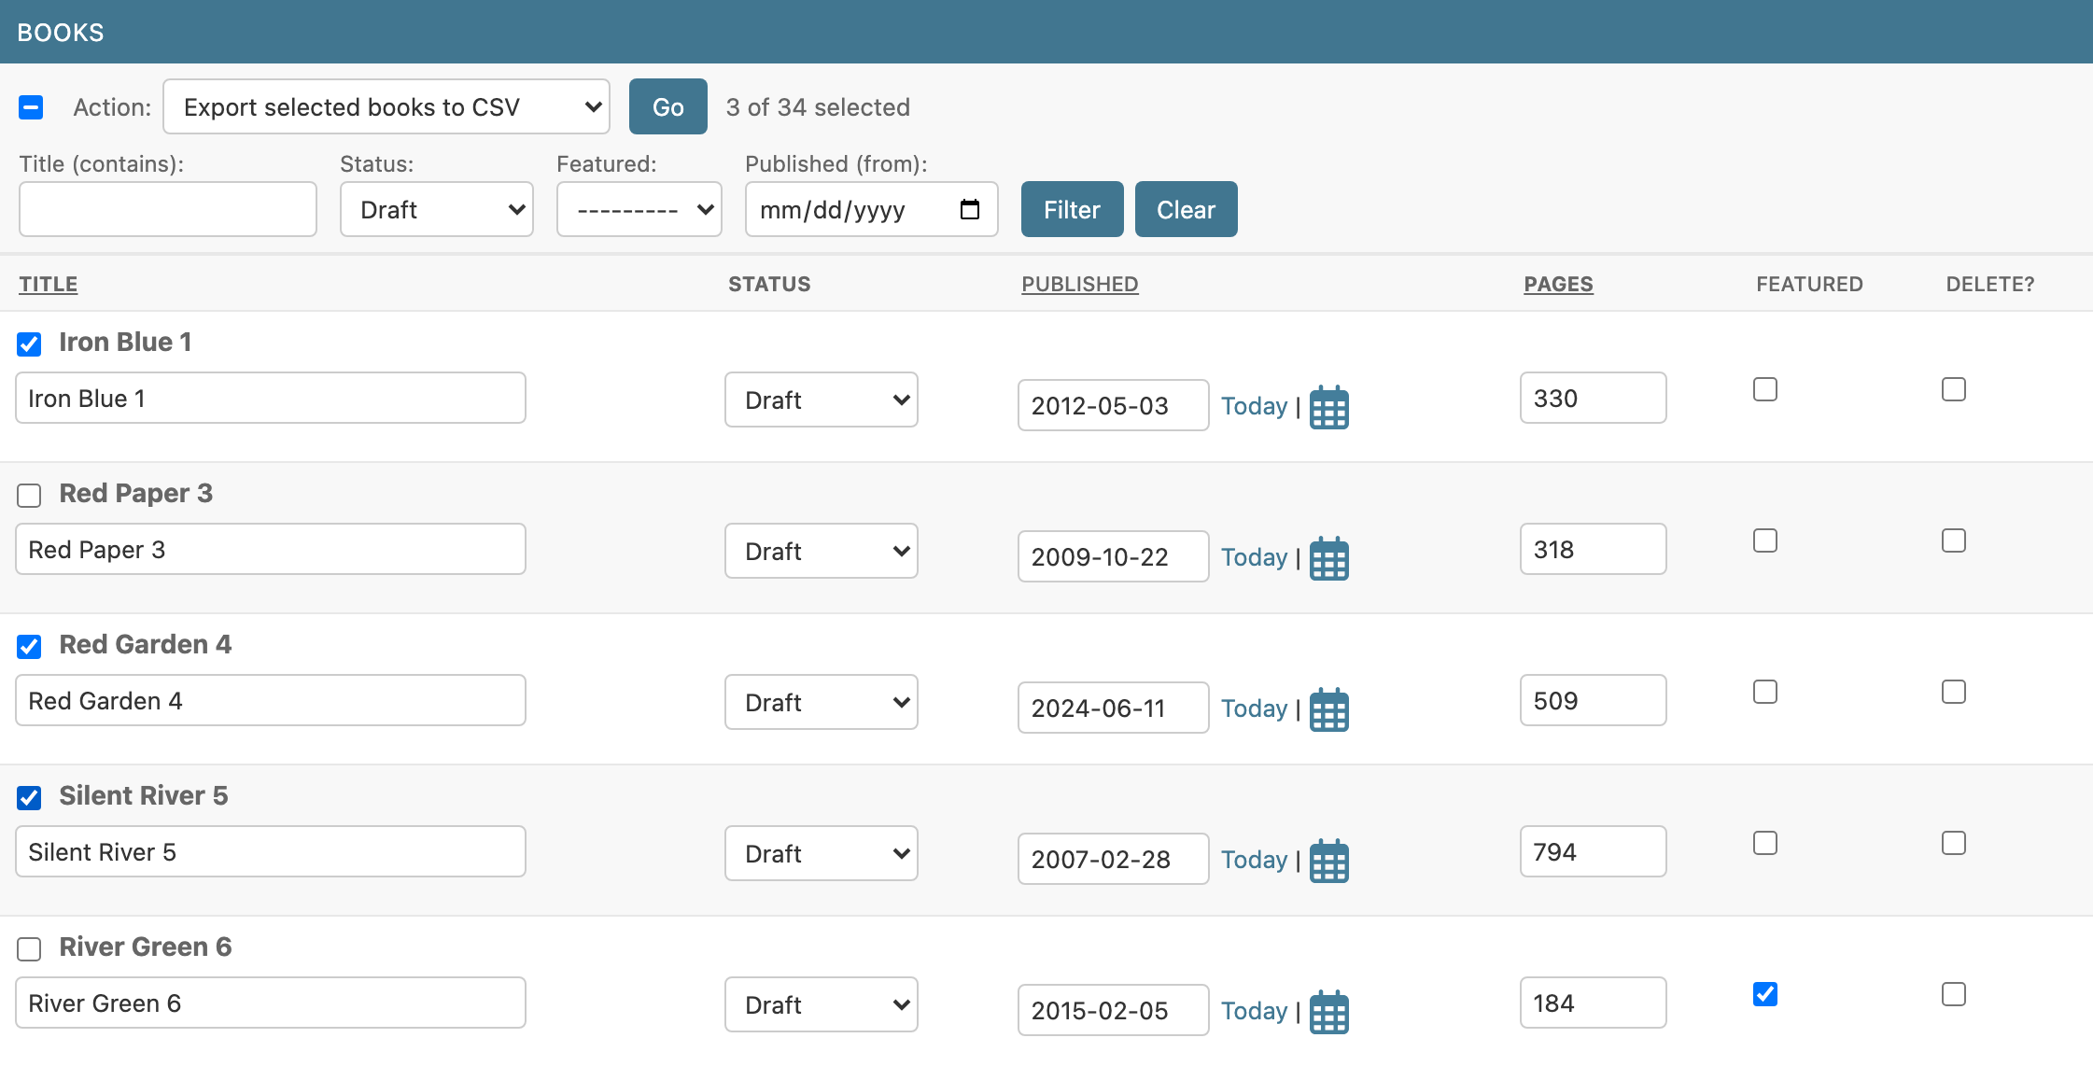Deselect the Red Garden 4 row checkbox
2093x1066 pixels.
pyautogui.click(x=29, y=646)
